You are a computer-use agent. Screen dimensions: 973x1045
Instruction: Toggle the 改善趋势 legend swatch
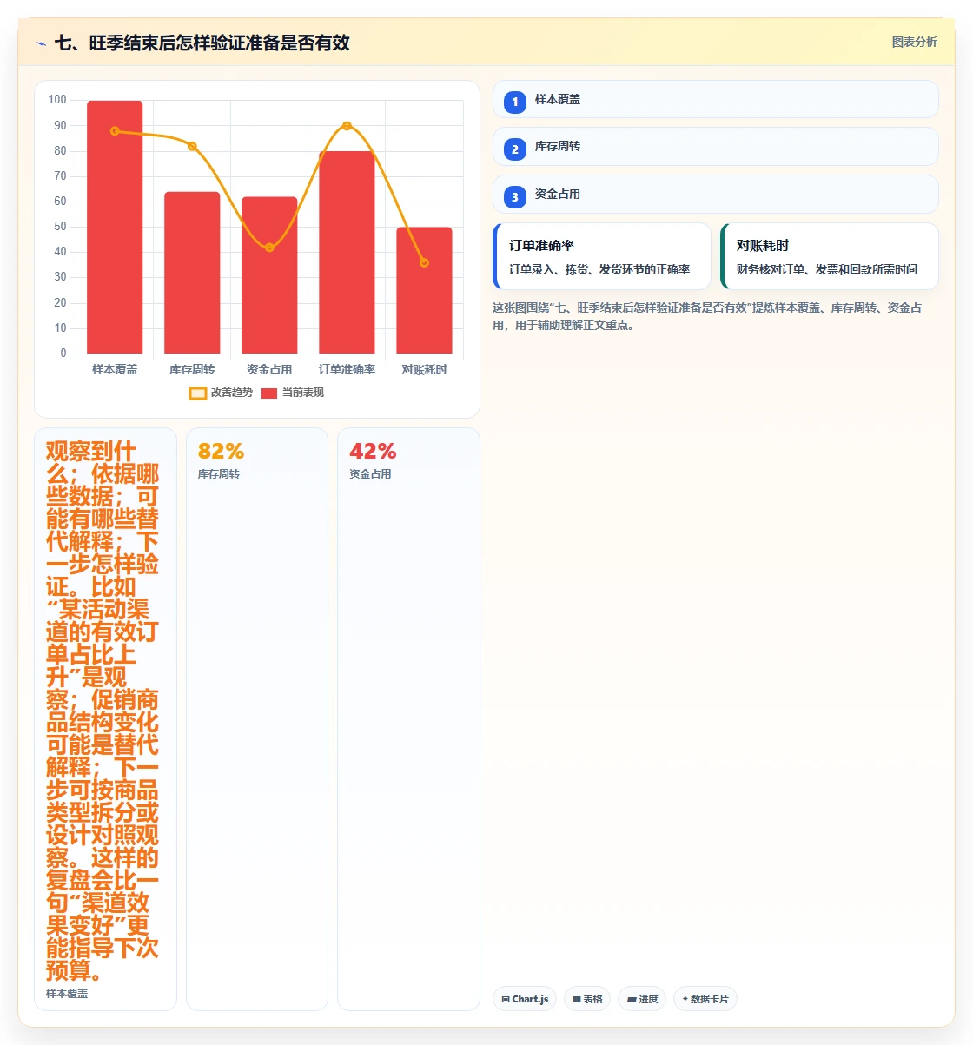click(198, 394)
